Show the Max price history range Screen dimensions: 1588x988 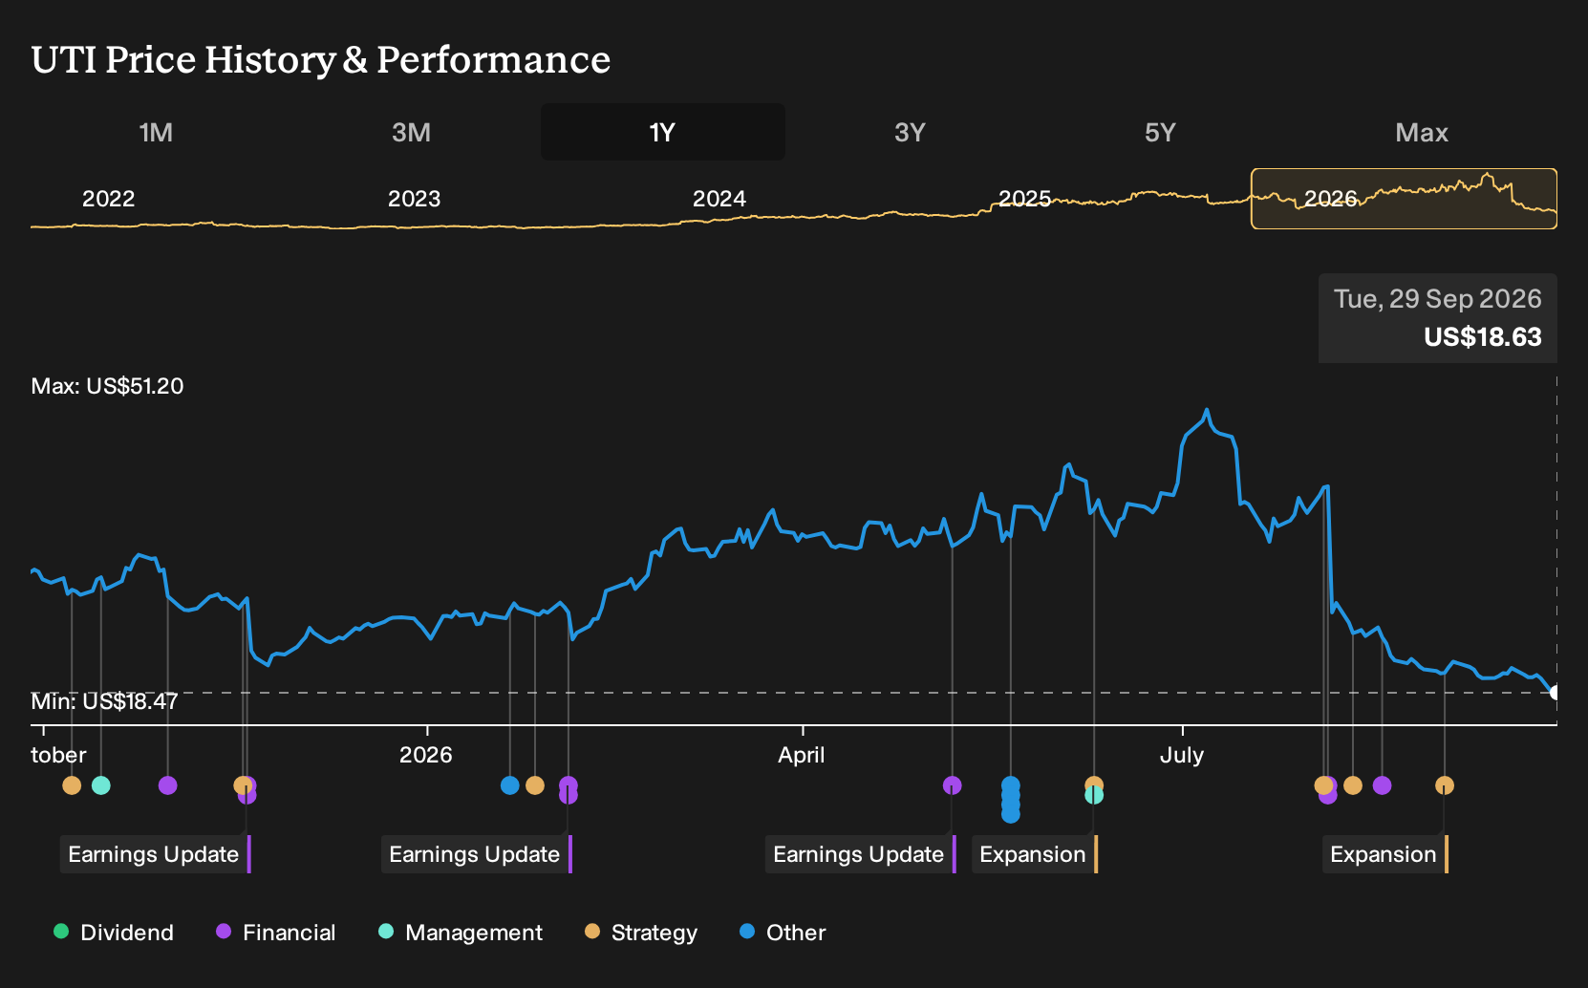1422,132
